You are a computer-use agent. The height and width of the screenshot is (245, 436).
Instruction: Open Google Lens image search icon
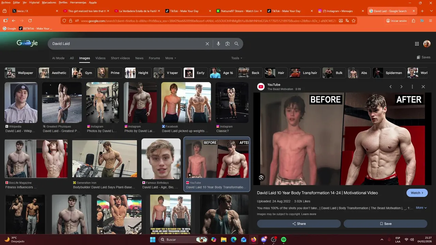tap(228, 44)
